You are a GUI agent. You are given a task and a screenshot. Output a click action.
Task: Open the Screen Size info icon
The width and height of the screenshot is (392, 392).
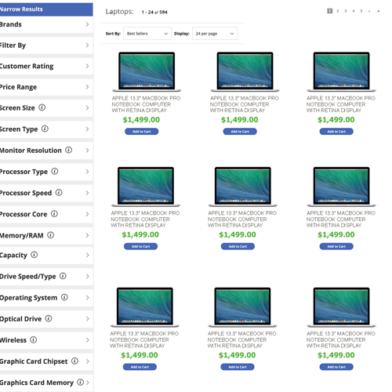pyautogui.click(x=42, y=107)
